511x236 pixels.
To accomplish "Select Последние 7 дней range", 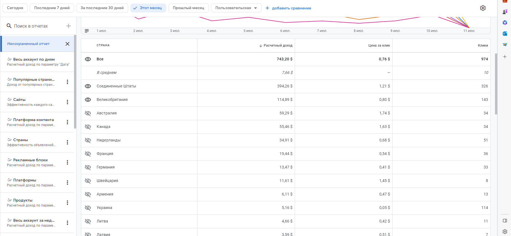I will tap(52, 8).
